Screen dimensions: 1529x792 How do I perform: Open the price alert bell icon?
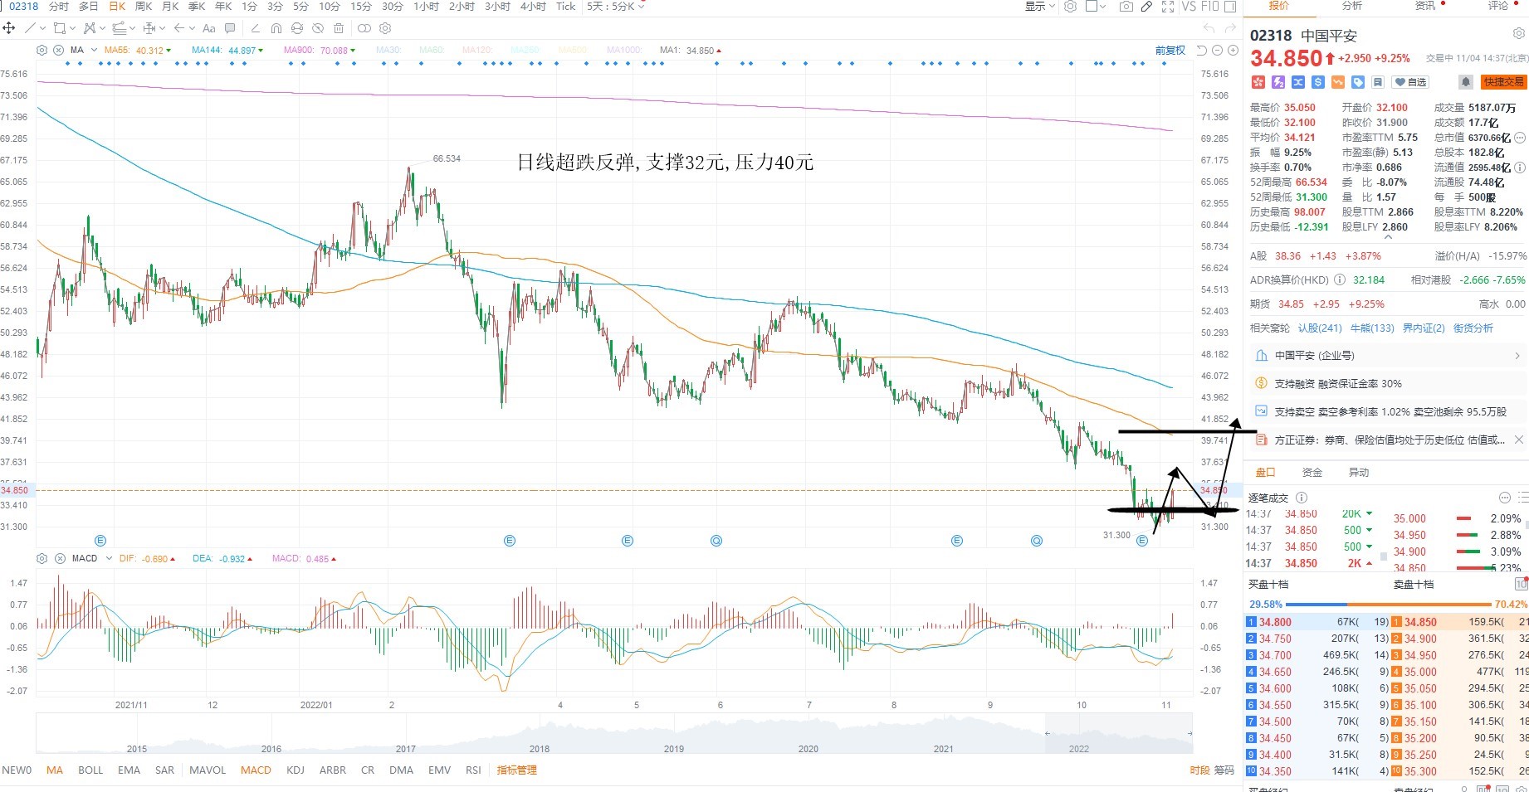1466,82
